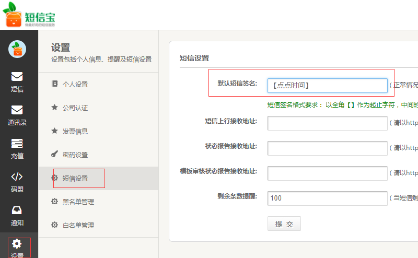Focus the 短信上行接收地址 text box
Screen dimensions: 418x258
coord(327,123)
